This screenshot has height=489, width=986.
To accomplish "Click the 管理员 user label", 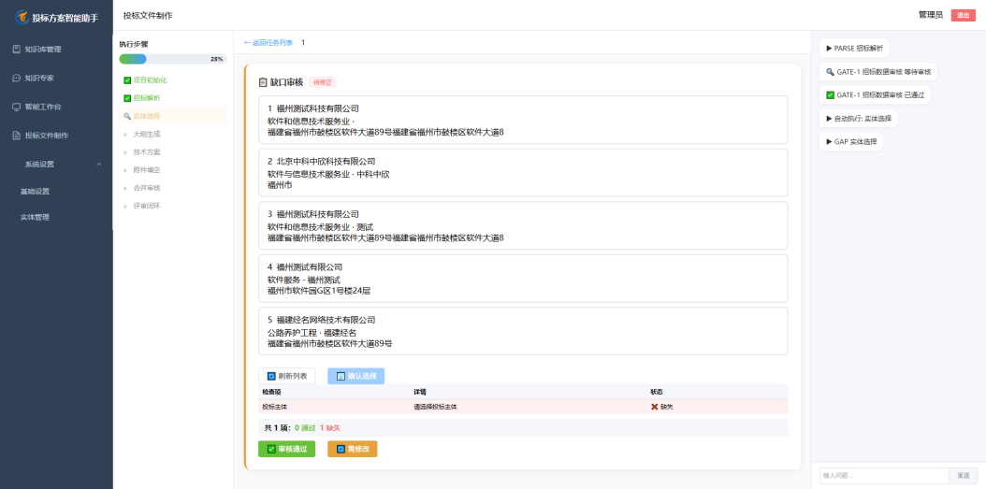I will point(931,15).
